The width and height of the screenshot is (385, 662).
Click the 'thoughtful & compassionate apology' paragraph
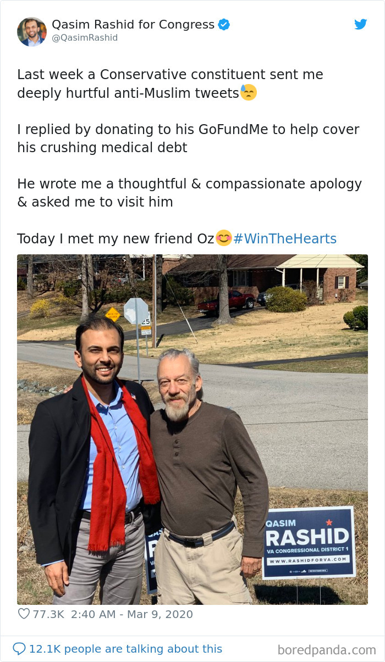pos(189,193)
